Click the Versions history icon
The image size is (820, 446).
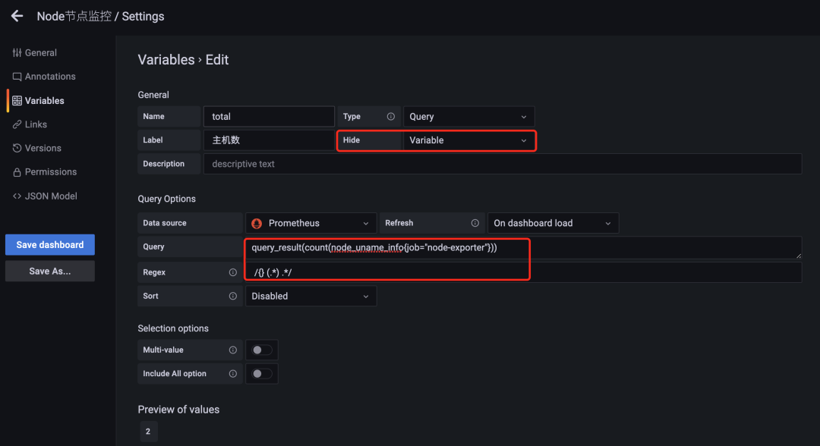(x=17, y=149)
